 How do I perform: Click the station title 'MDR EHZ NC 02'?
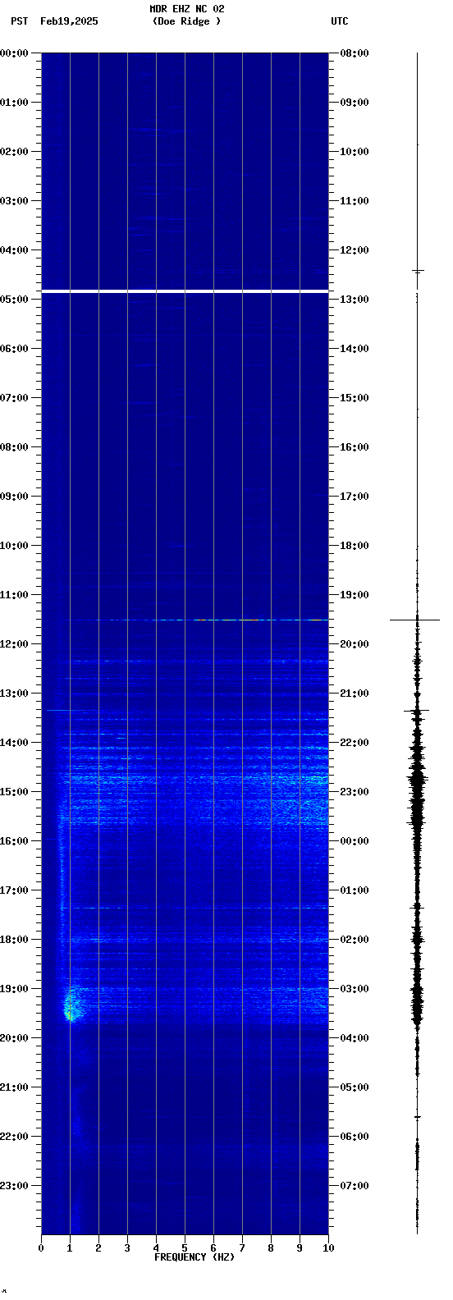[x=187, y=9]
